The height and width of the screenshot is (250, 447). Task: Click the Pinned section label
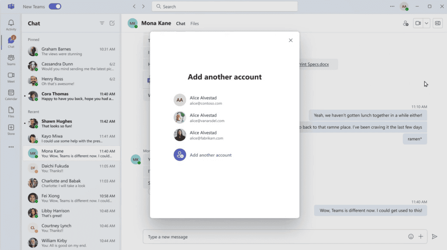tap(33, 40)
